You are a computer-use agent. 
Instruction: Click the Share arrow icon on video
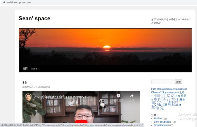pyautogui.click(x=132, y=96)
